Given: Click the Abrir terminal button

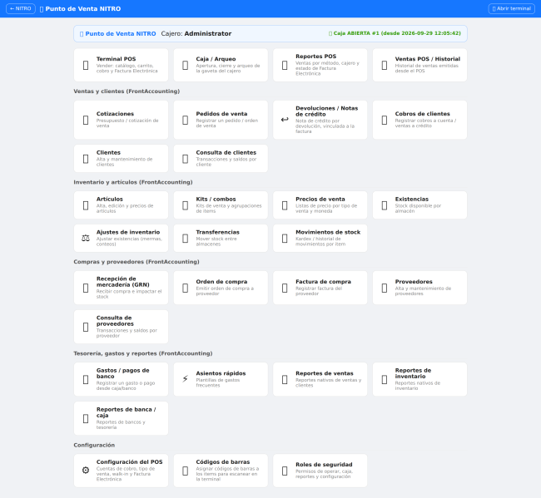Looking at the screenshot, I should 512,8.
